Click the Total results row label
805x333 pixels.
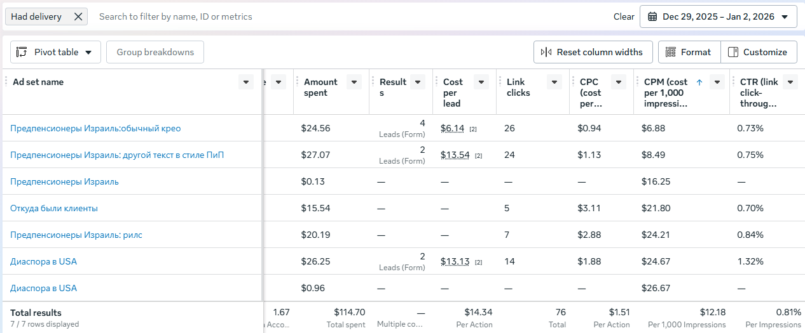(x=36, y=313)
